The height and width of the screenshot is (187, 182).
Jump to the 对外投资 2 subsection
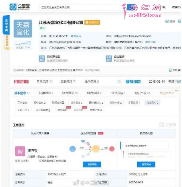pyautogui.click(x=76, y=103)
